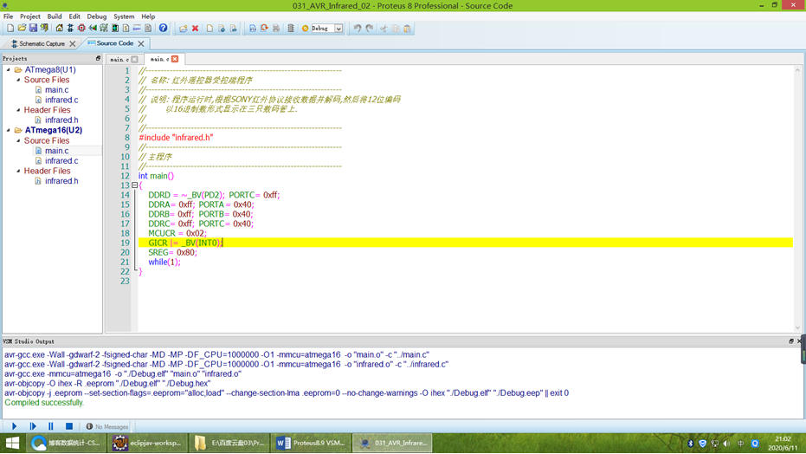806x454 pixels.
Task: Select infrared.h under ATmega16(U2) Header Files
Action: 61,181
